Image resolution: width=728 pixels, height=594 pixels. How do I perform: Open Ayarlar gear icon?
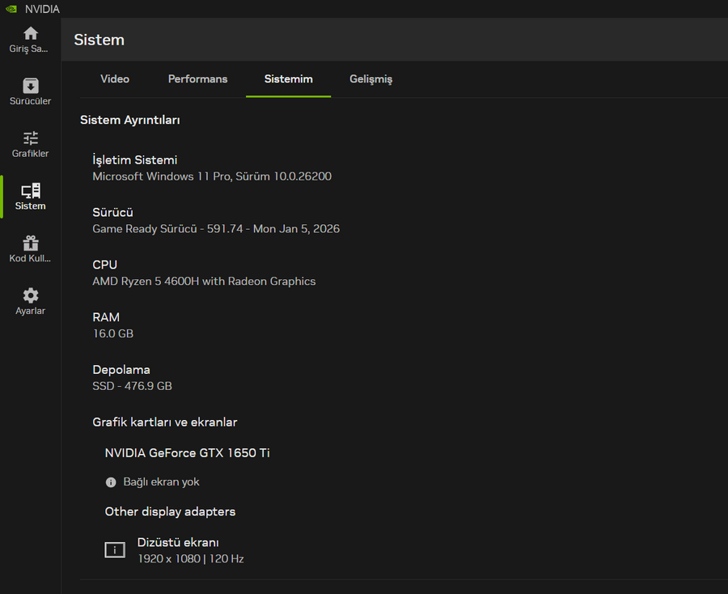[x=30, y=296]
